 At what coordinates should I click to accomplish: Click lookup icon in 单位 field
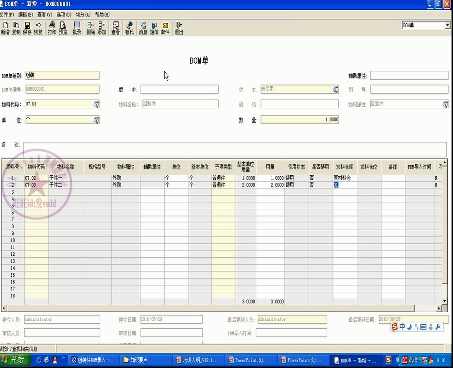pyautogui.click(x=96, y=120)
